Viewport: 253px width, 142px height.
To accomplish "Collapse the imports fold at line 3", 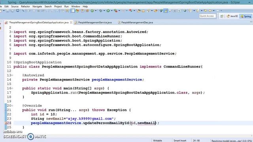I will pyautogui.click(x=12, y=32).
